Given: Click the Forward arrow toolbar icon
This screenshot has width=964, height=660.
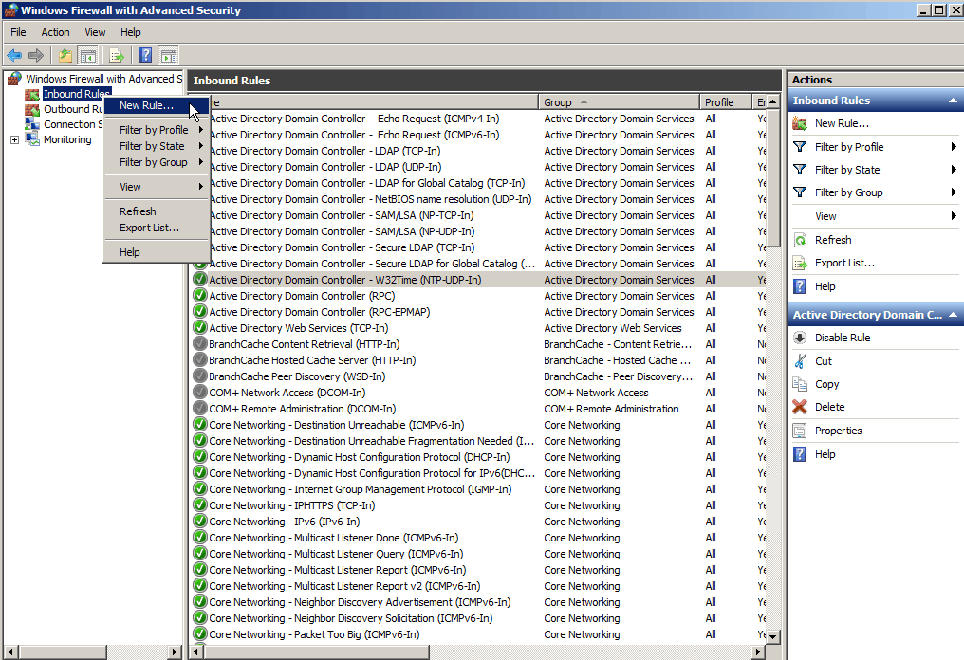Looking at the screenshot, I should pos(36,55).
